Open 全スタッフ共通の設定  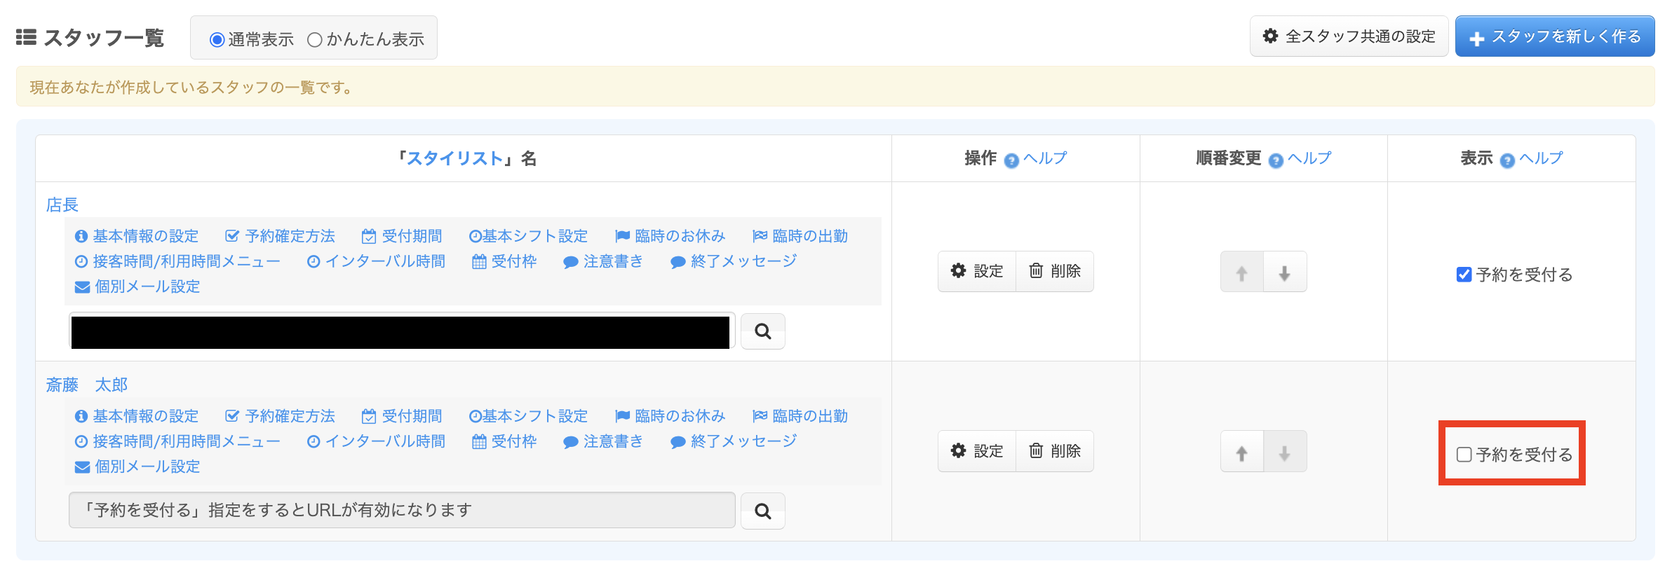[1349, 36]
